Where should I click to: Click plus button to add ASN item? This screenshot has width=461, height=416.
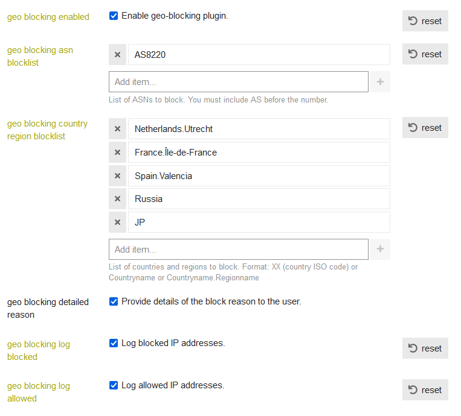380,81
